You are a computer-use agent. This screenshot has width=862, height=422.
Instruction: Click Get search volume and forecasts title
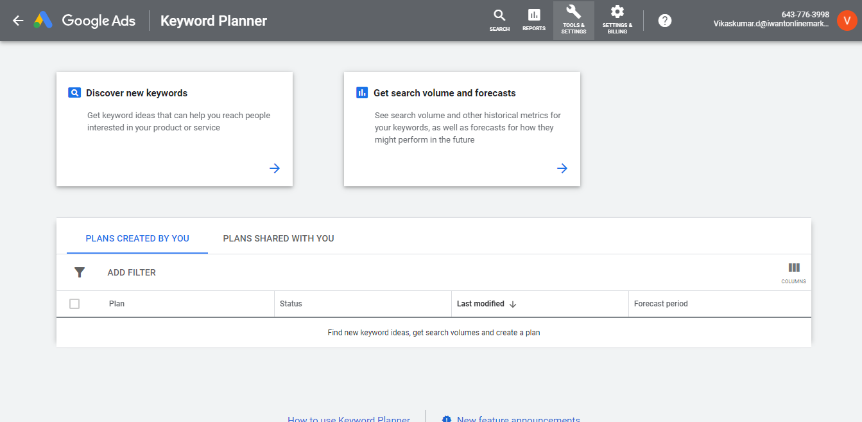(x=445, y=93)
